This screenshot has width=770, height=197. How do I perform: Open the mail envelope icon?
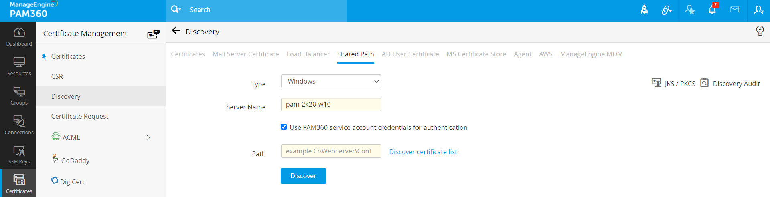click(x=735, y=9)
